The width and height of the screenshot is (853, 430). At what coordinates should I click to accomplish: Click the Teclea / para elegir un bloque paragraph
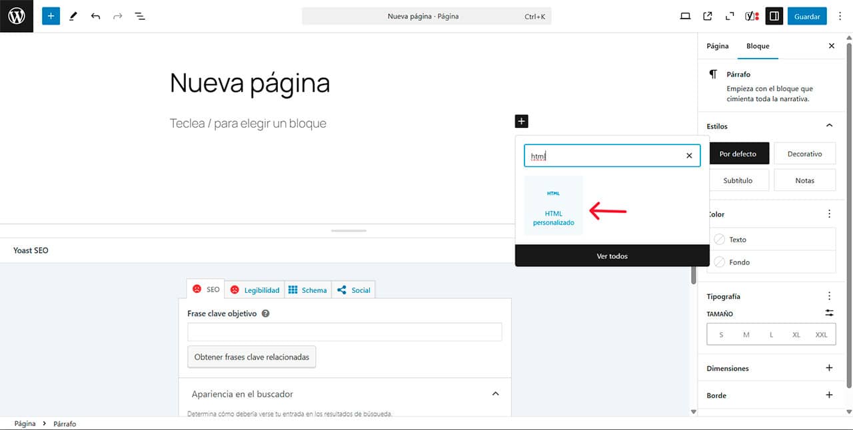(248, 123)
